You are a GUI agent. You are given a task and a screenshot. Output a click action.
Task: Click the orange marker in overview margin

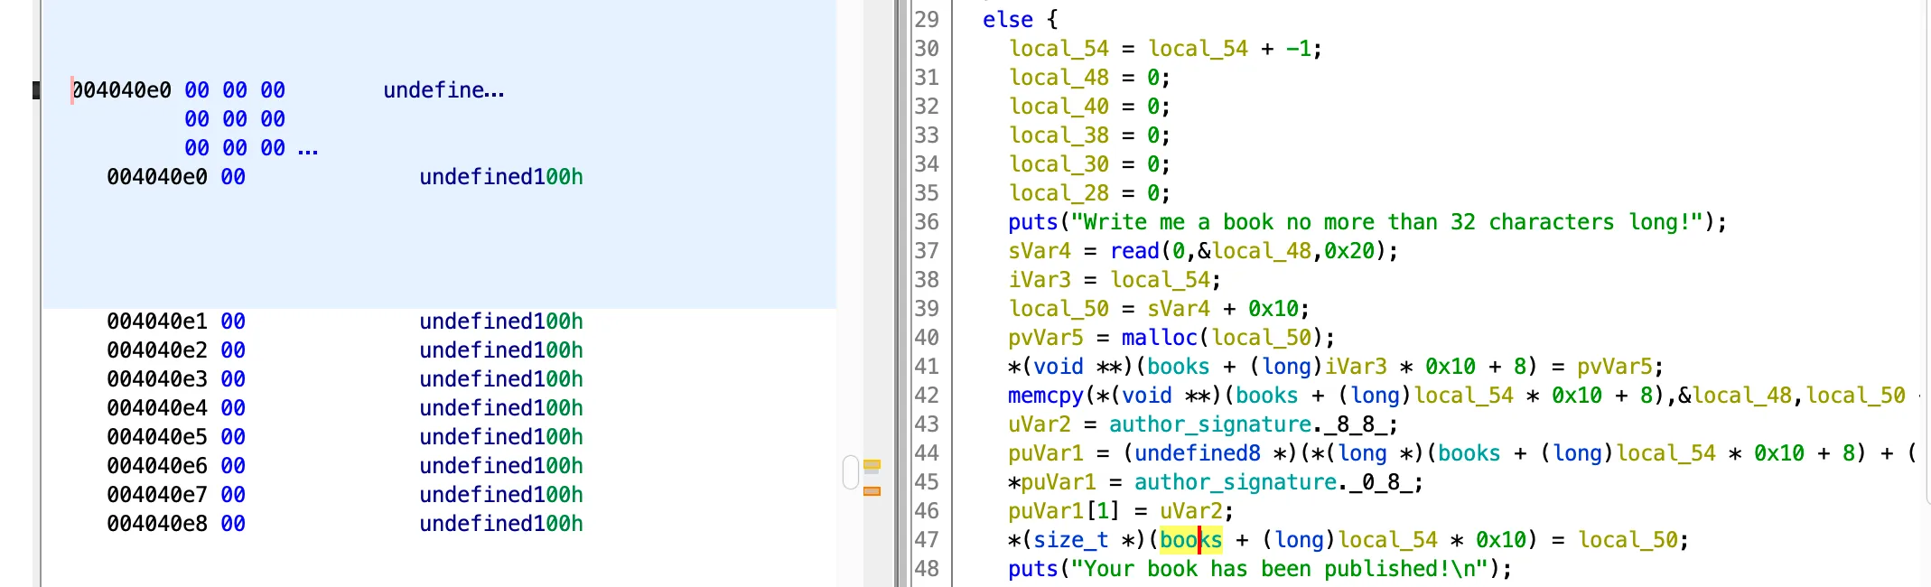click(x=872, y=491)
